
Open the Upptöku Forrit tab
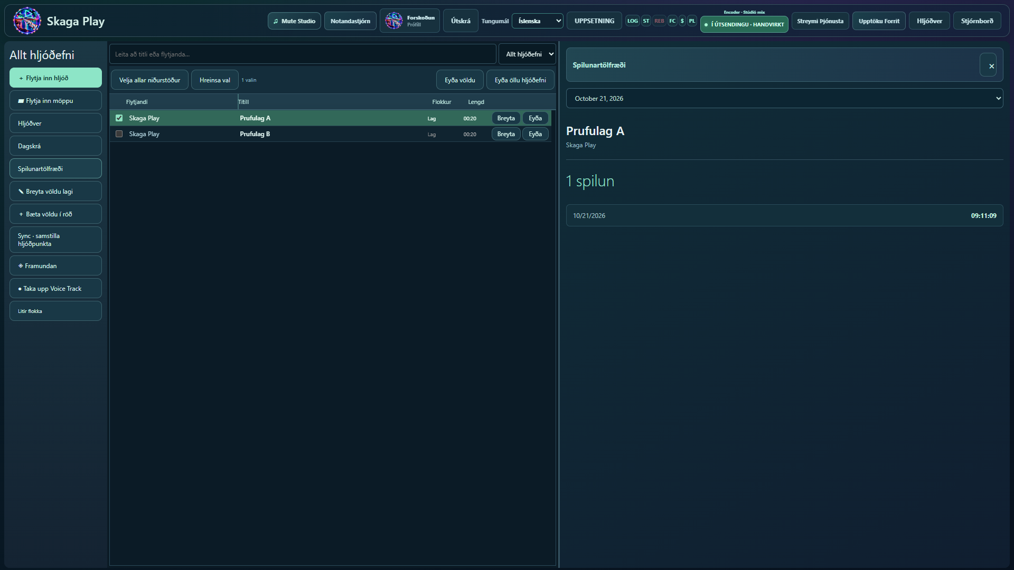879,21
